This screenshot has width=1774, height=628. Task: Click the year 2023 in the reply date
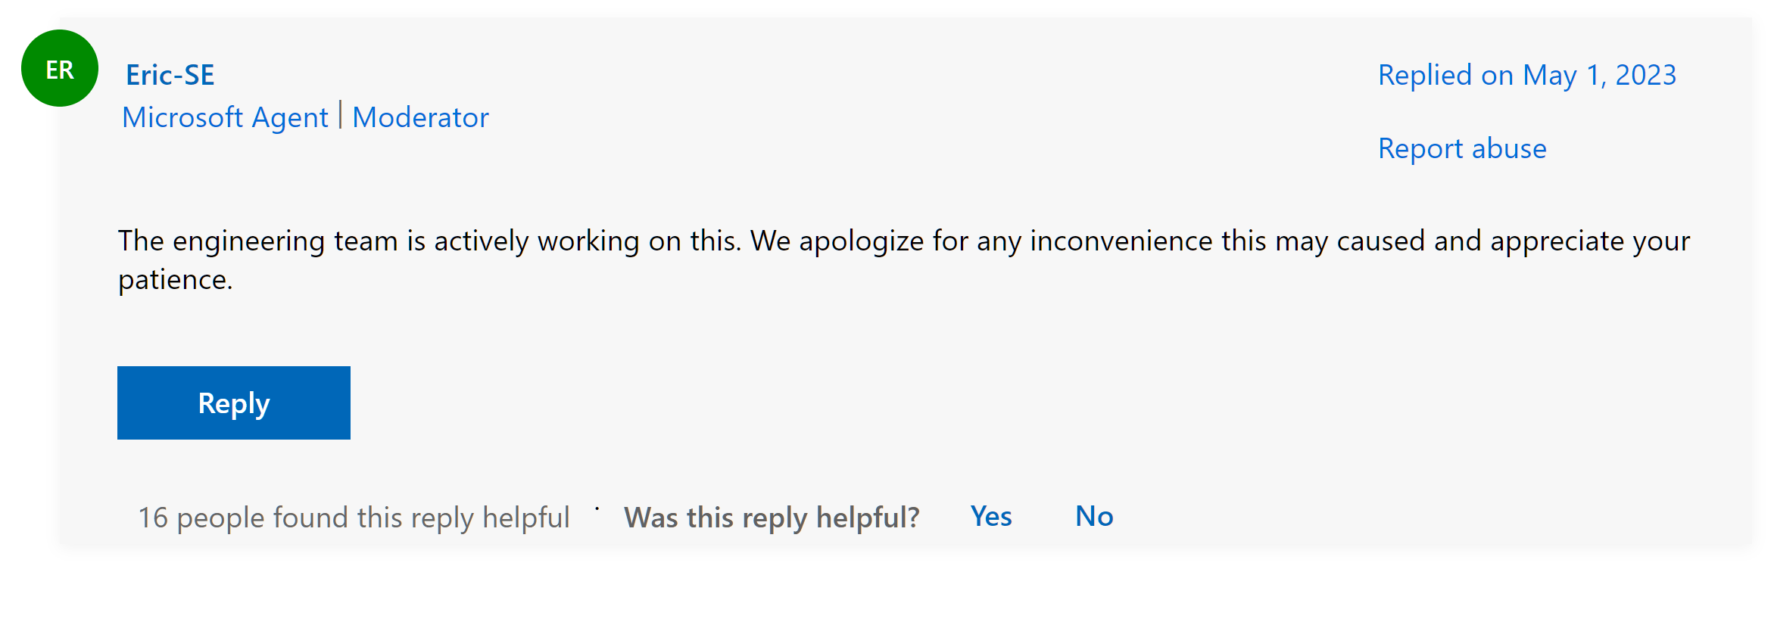pos(1646,75)
